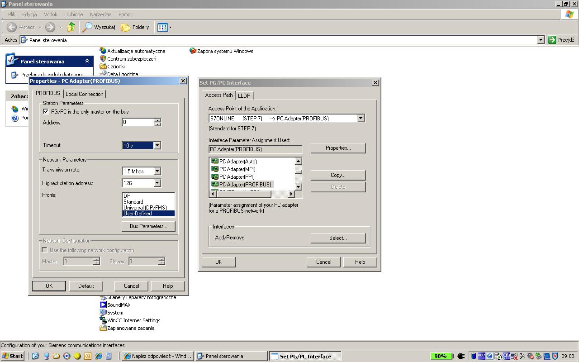Click the Address stepper down arrow
Viewport: 579px width, 362px height.
(157, 124)
